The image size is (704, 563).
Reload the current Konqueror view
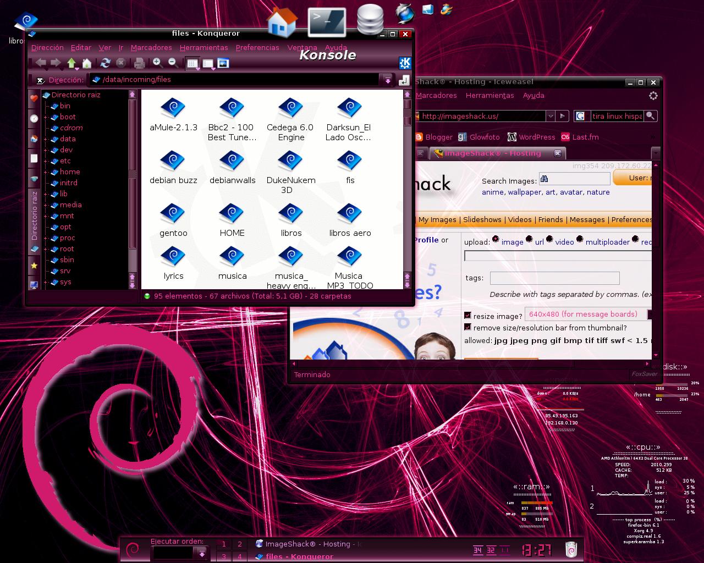pyautogui.click(x=106, y=63)
